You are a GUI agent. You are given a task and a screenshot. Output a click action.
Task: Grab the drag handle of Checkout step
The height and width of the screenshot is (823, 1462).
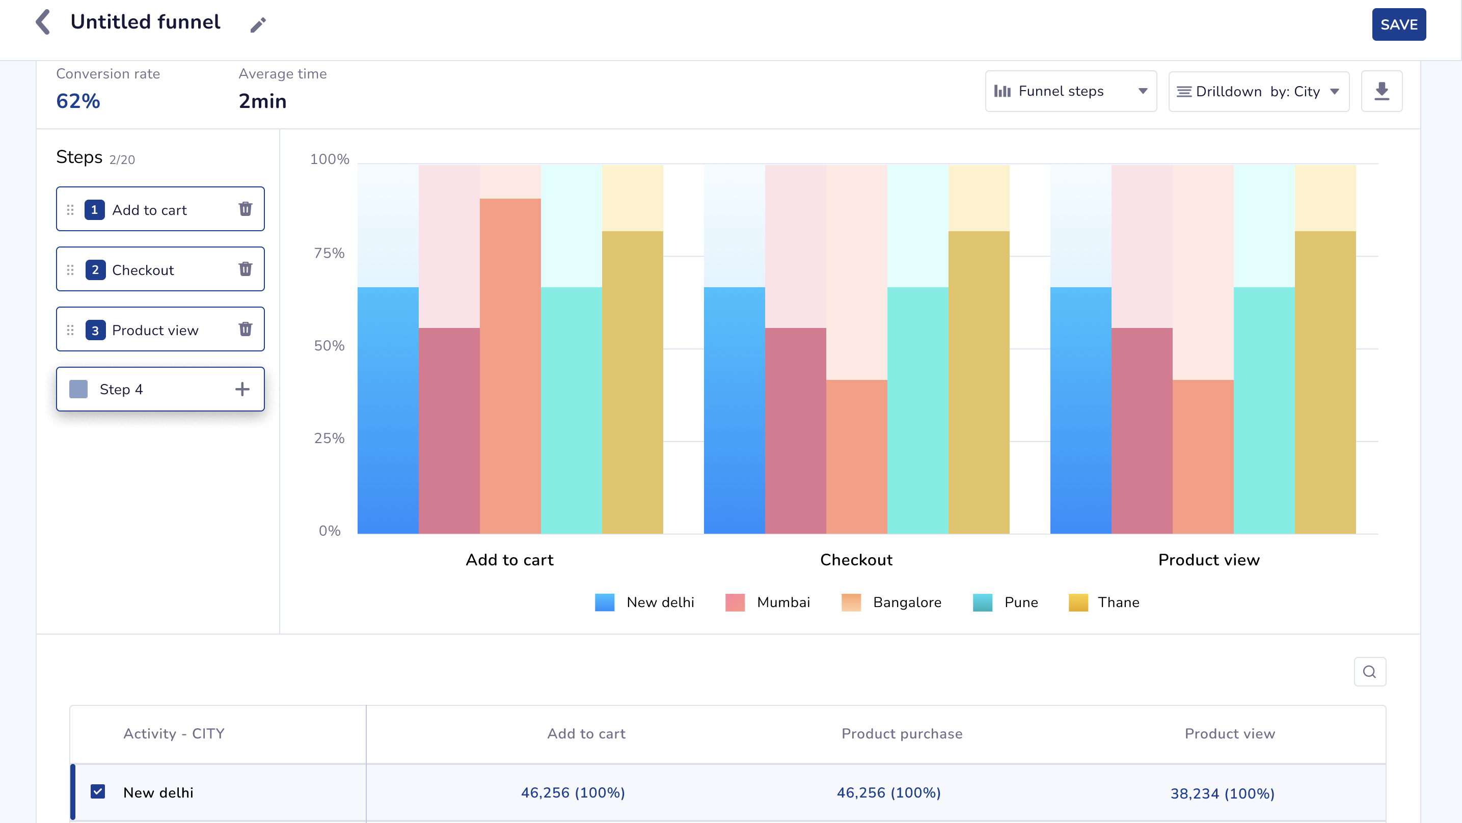(x=70, y=270)
